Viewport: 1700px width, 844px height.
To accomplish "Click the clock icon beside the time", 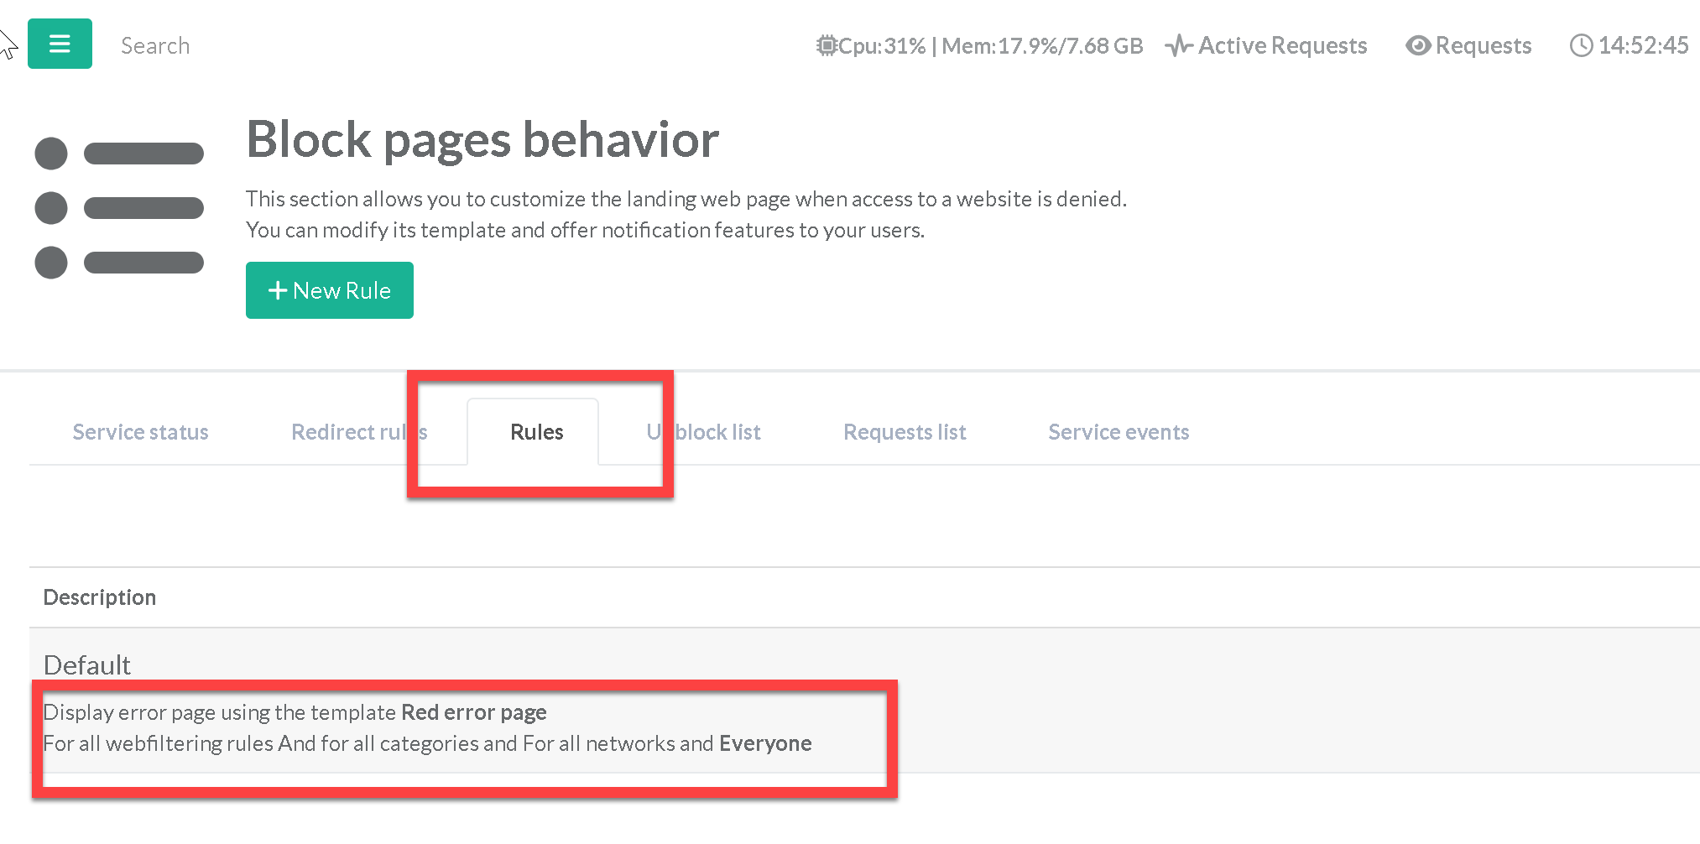I will click(x=1581, y=45).
